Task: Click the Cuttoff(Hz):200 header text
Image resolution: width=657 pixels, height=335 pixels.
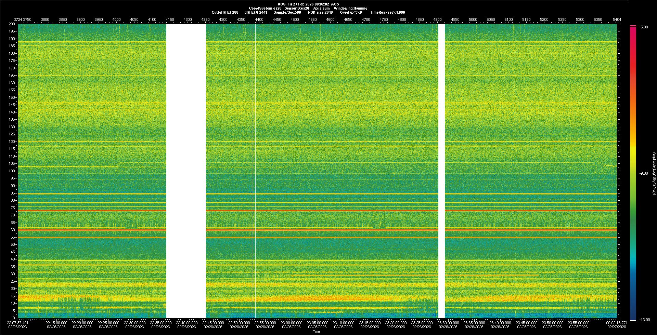Action: tap(225, 12)
